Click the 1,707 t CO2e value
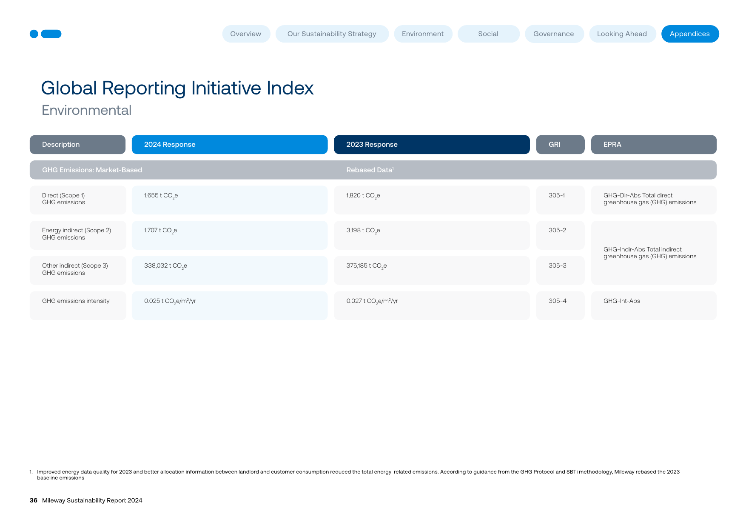The width and height of the screenshot is (746, 528). pos(160,231)
